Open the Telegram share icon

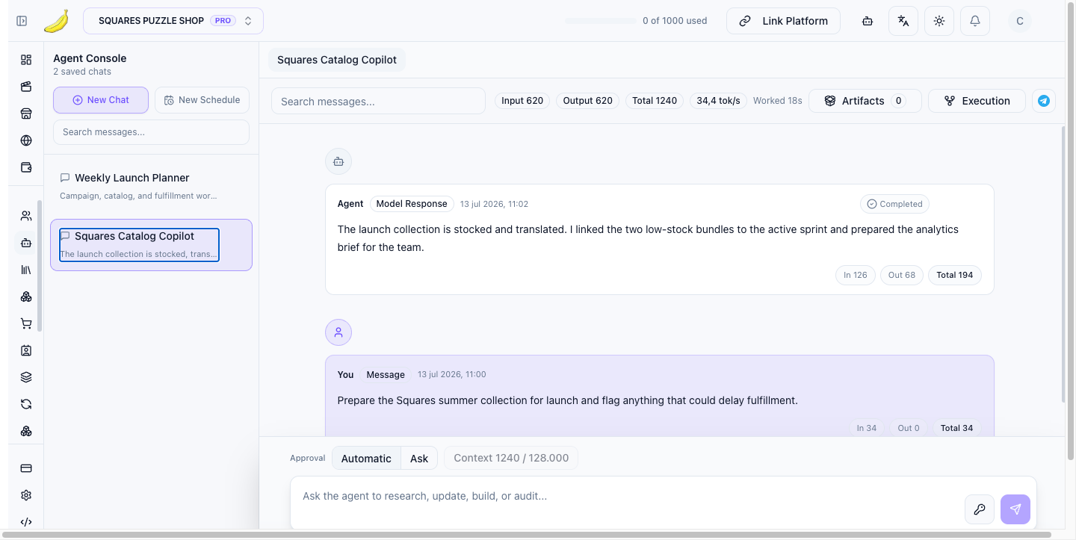(x=1044, y=101)
